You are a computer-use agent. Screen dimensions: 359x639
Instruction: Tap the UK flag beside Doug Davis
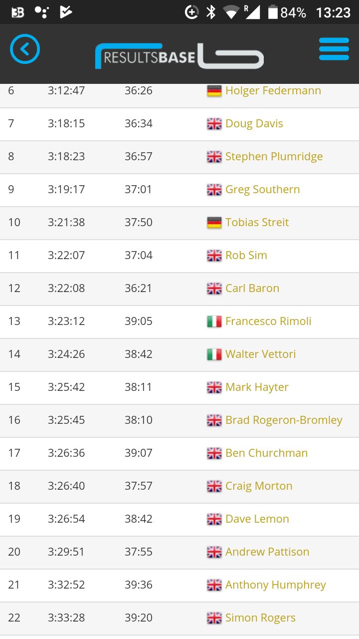(214, 124)
